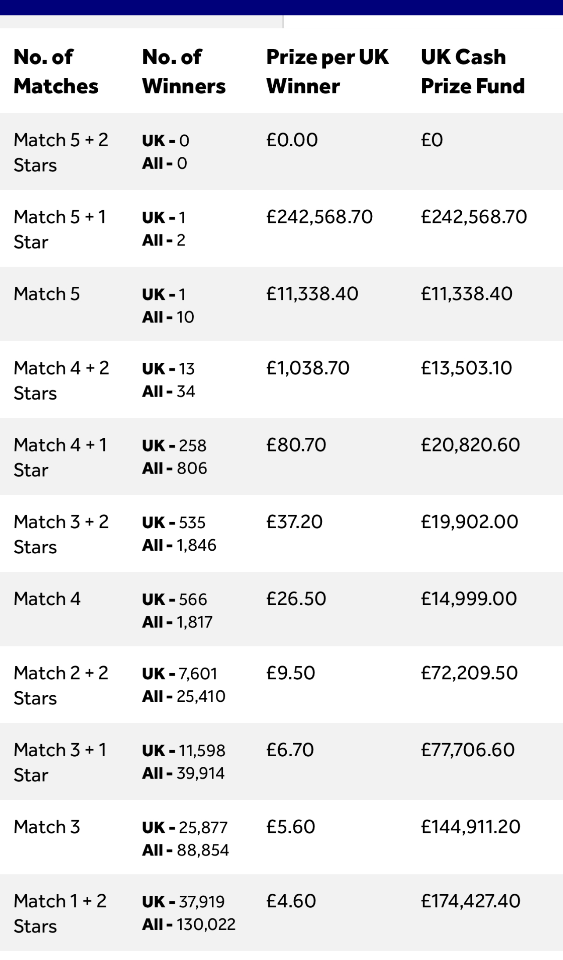563x960 pixels.
Task: Click the £242,568.70 prize per UK winner
Action: pyautogui.click(x=319, y=217)
